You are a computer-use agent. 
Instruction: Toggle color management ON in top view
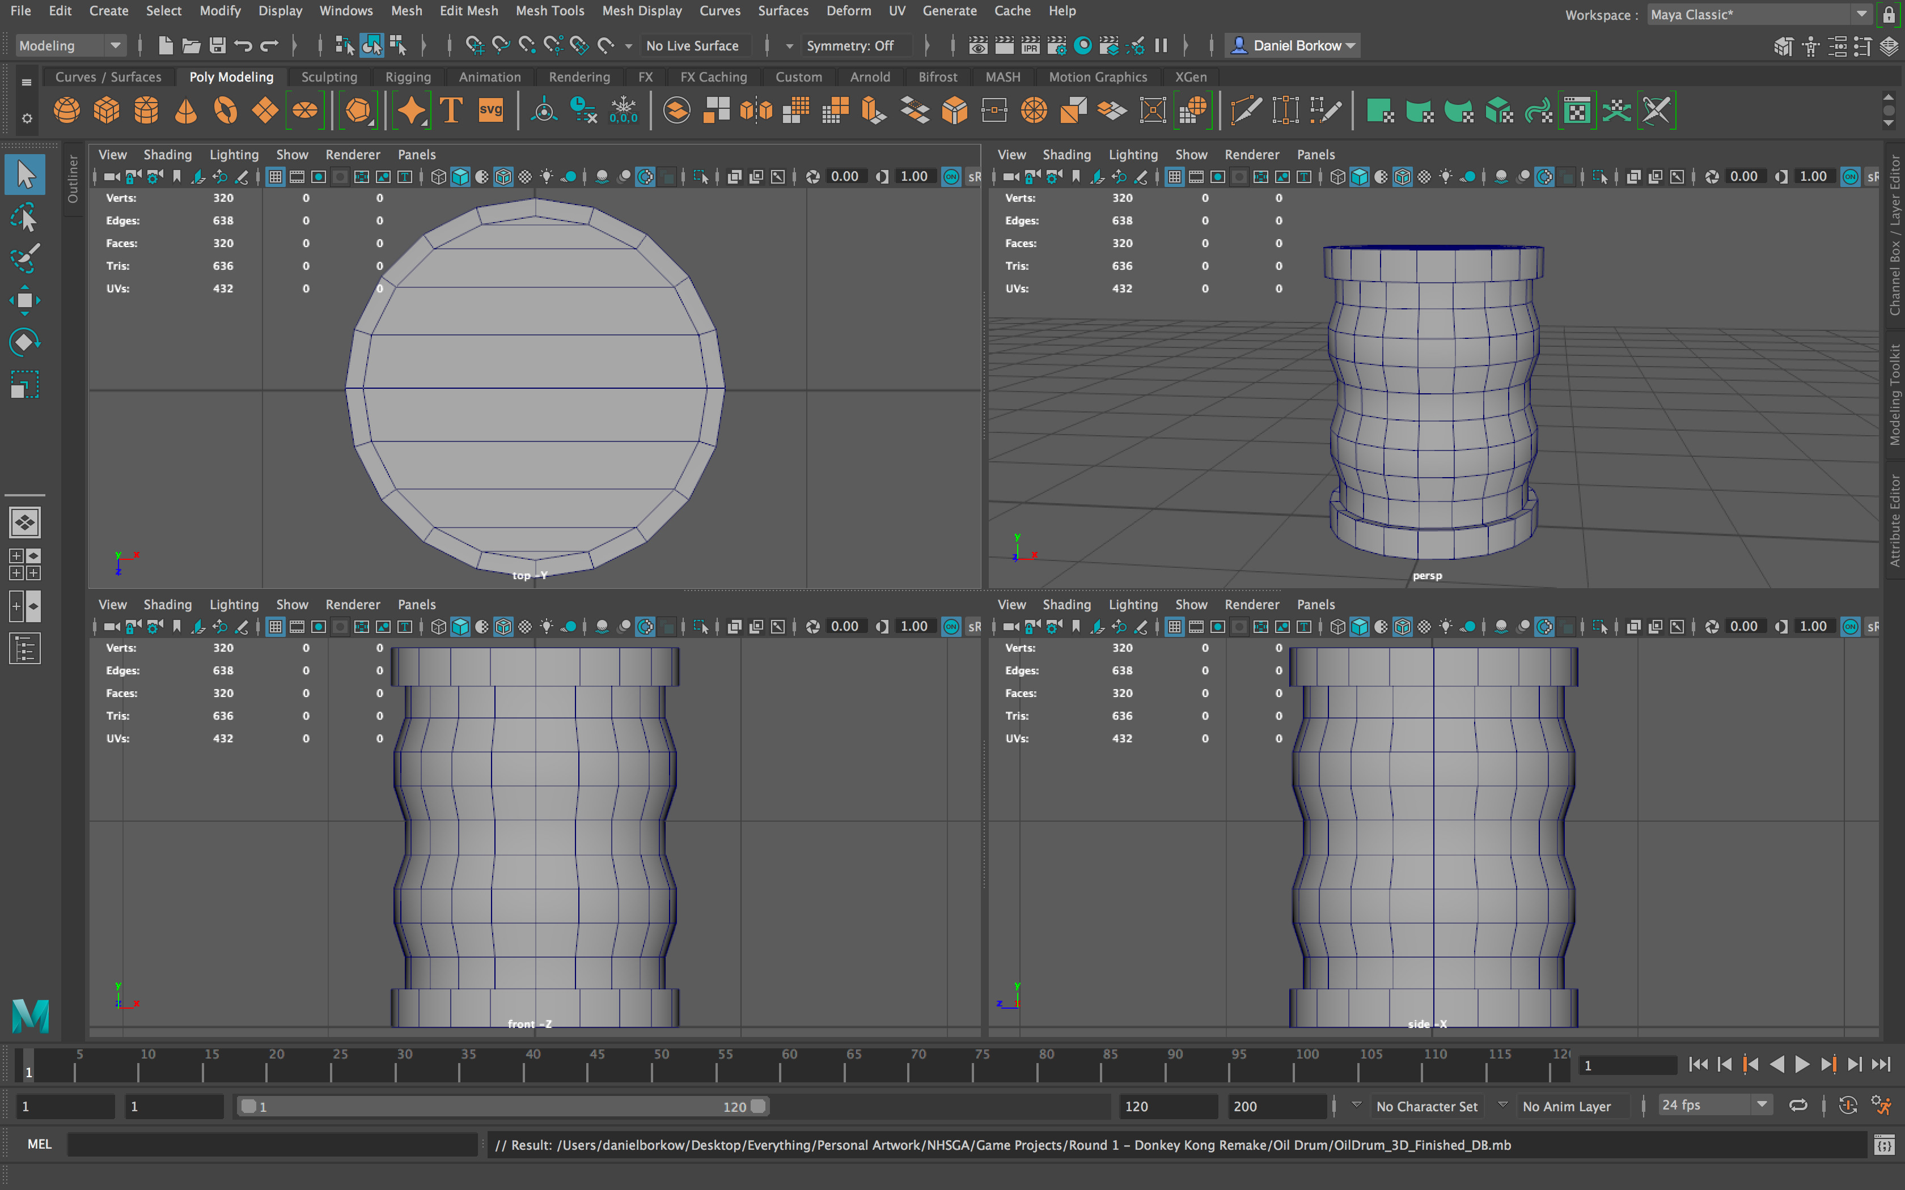click(951, 177)
